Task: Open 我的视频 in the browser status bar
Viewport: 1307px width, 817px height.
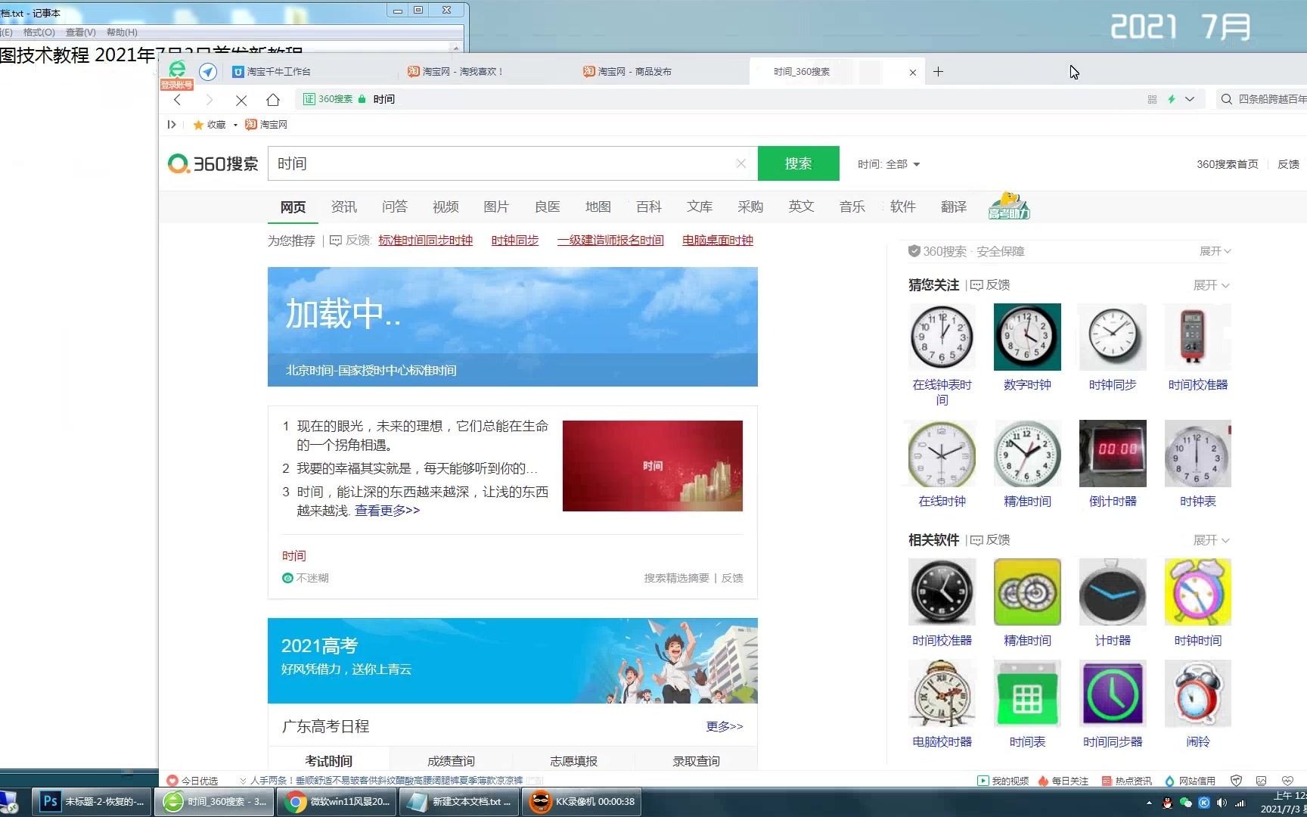Action: 1003,781
